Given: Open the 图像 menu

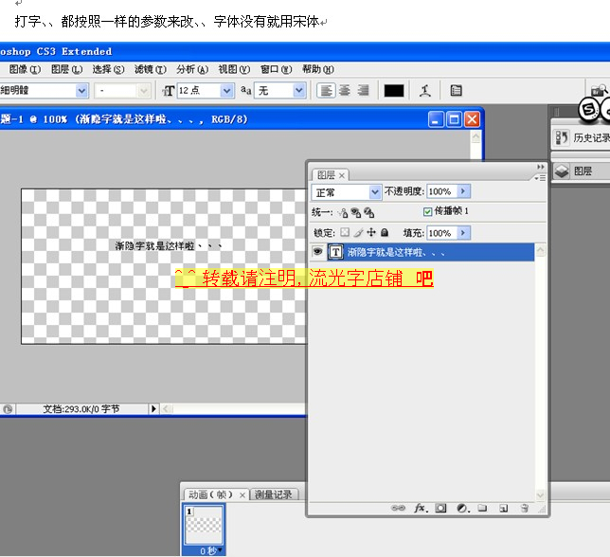Looking at the screenshot, I should (x=25, y=69).
